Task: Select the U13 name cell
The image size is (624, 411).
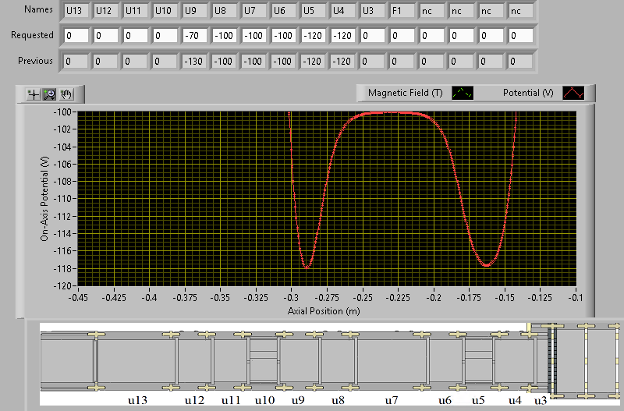Action: coord(76,11)
